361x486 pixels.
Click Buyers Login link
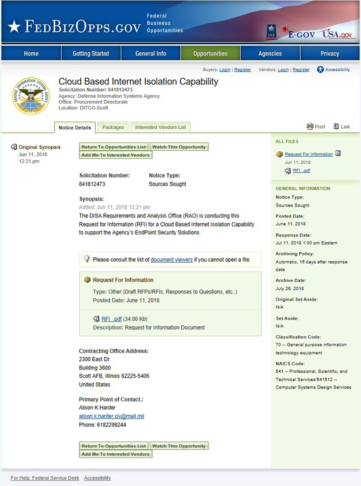[225, 70]
